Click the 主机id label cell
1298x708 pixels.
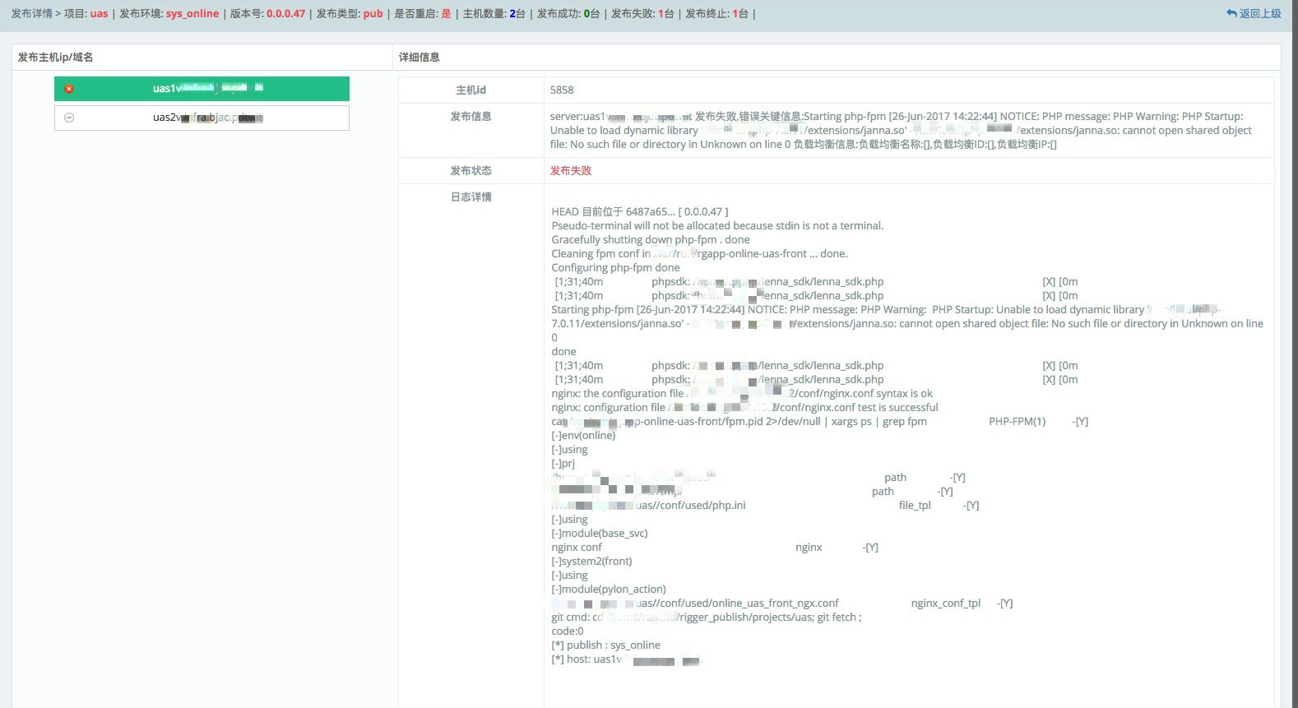pos(471,90)
